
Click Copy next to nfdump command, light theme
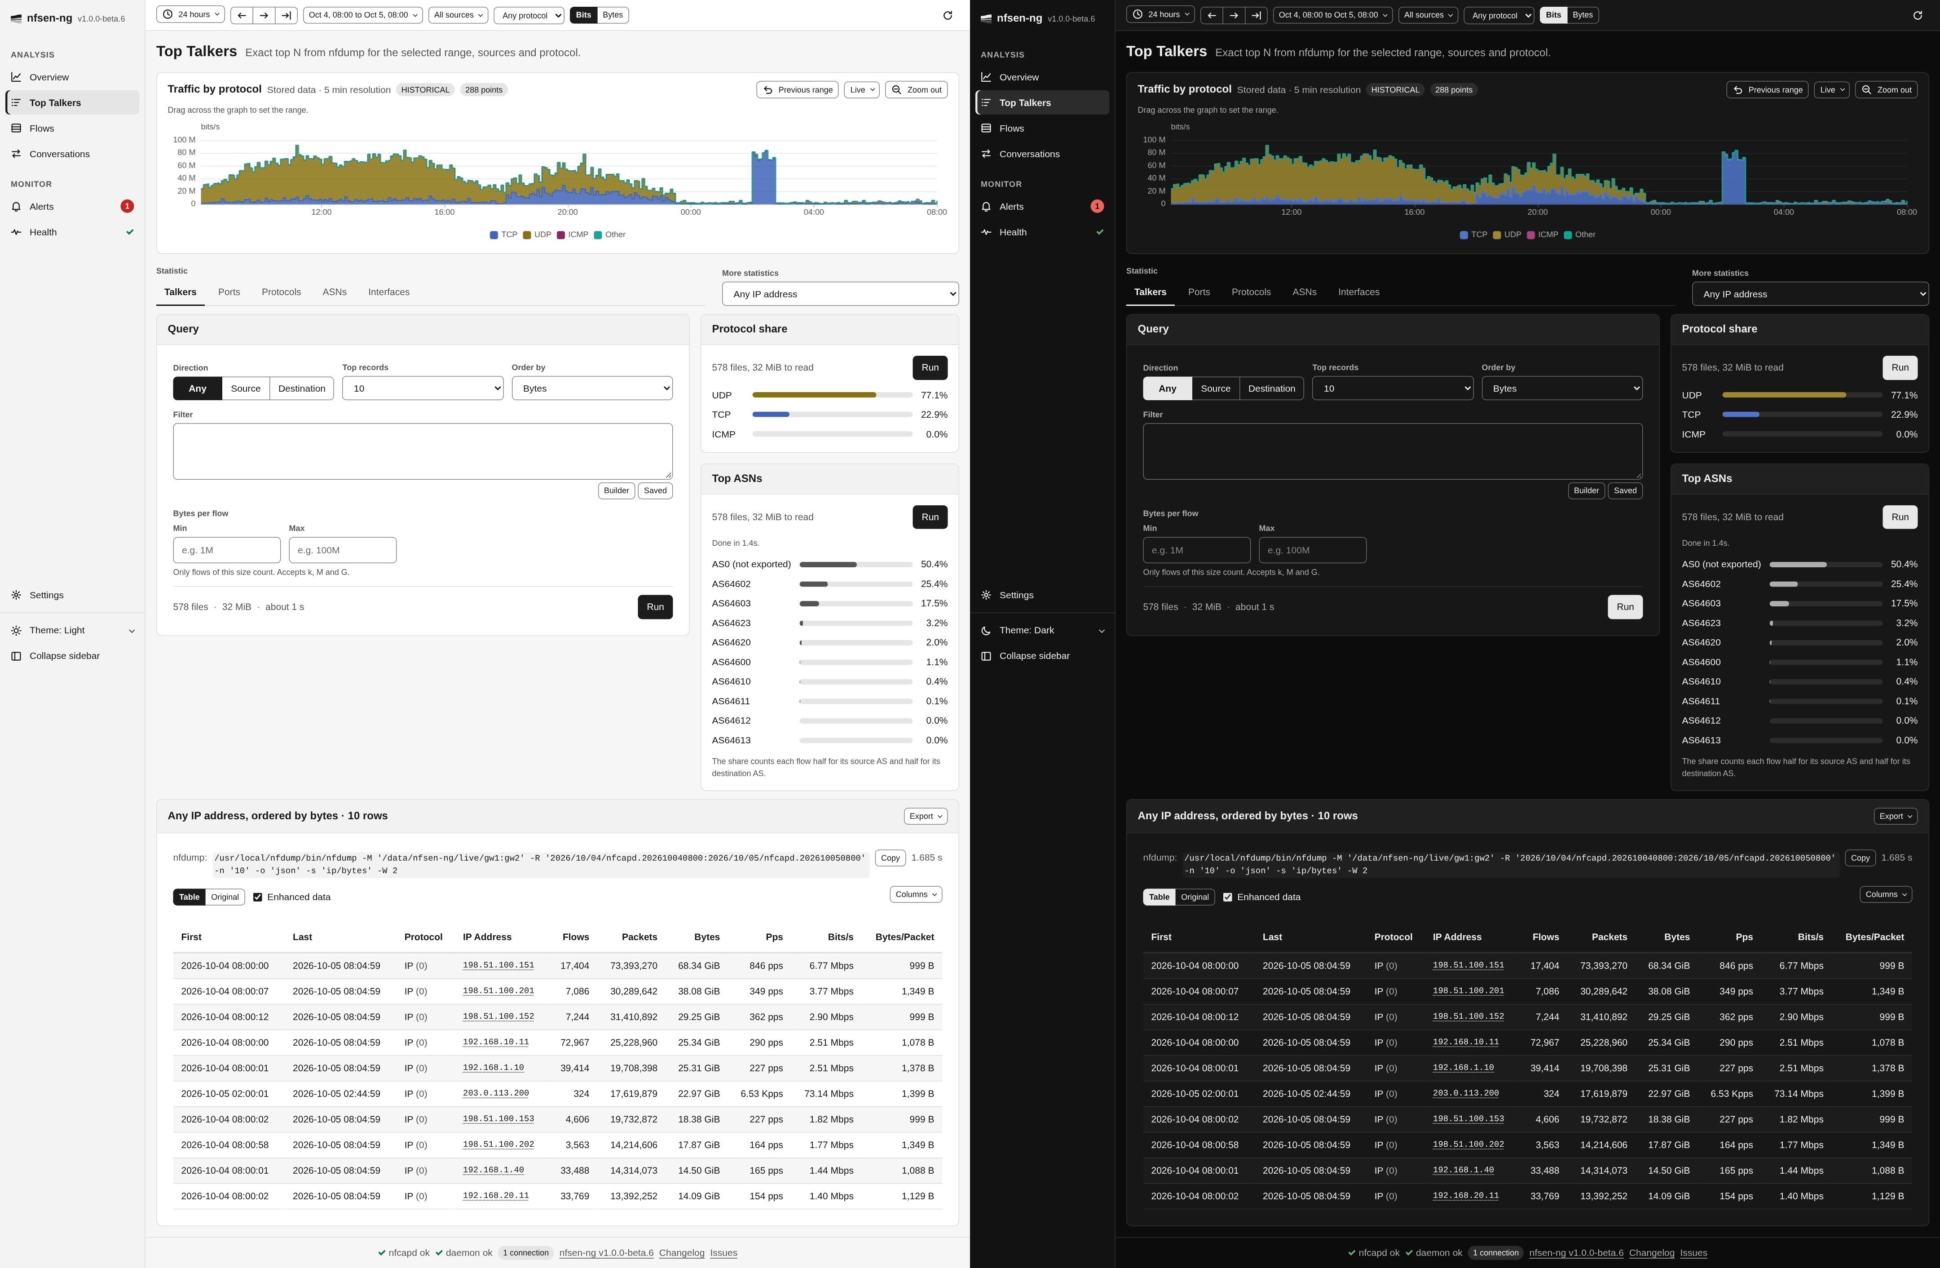coord(890,858)
